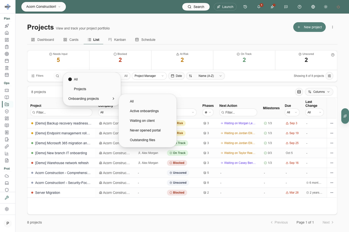
Task: Toggle the row density icon left of Columns
Action: pos(299,92)
